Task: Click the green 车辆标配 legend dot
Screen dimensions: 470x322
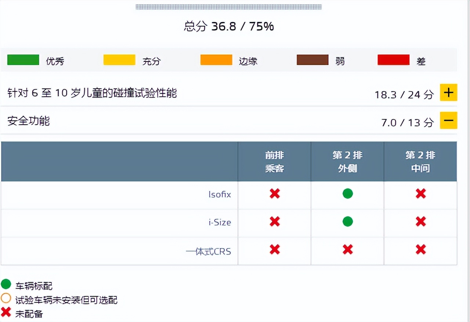Action: coord(6,284)
